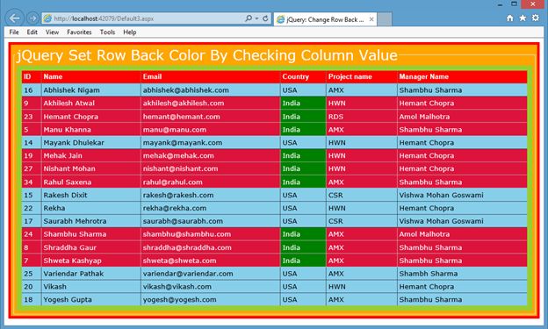
Task: Click the search magnifier in address bar
Action: (x=249, y=18)
